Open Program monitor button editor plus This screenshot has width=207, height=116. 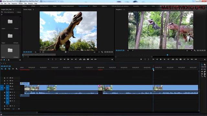coord(205,59)
